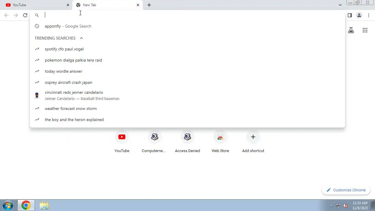Click the browser forward arrow
This screenshot has height=211, width=375.
point(16,15)
